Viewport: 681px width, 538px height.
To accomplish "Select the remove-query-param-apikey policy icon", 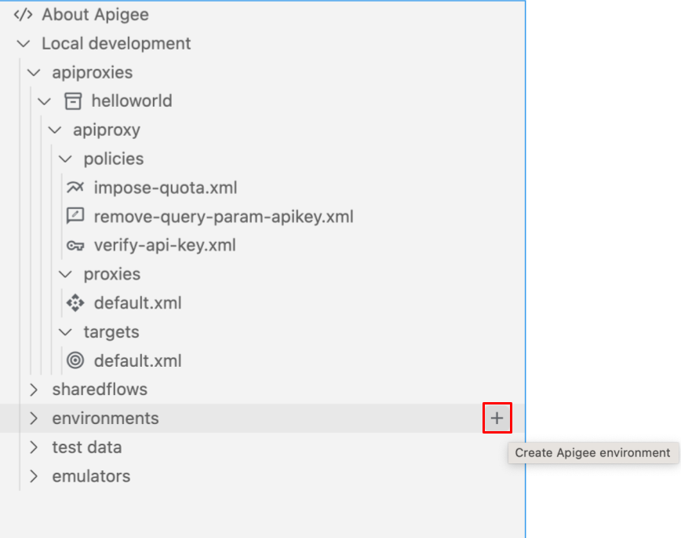I will point(75,216).
